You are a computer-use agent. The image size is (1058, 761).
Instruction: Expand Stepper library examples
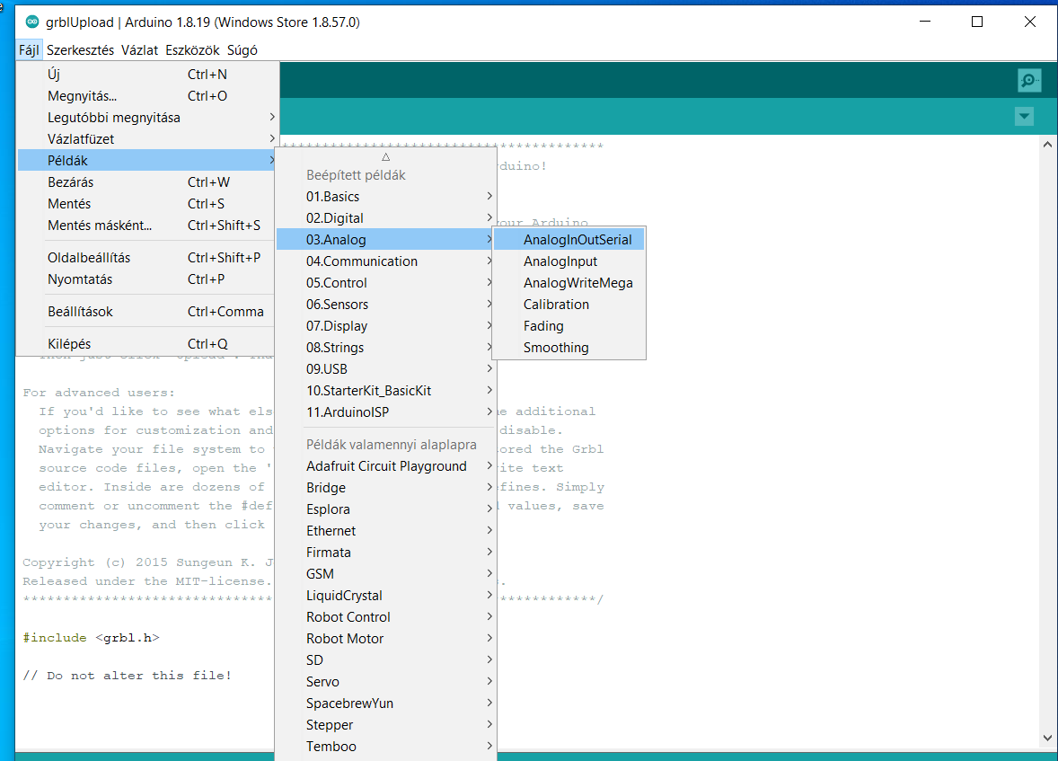click(x=385, y=726)
